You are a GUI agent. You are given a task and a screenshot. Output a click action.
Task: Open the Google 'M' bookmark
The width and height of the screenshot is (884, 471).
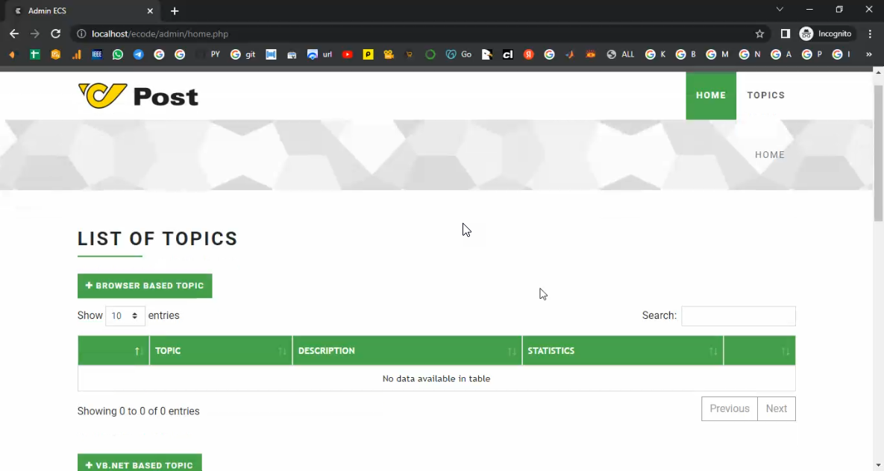(718, 54)
